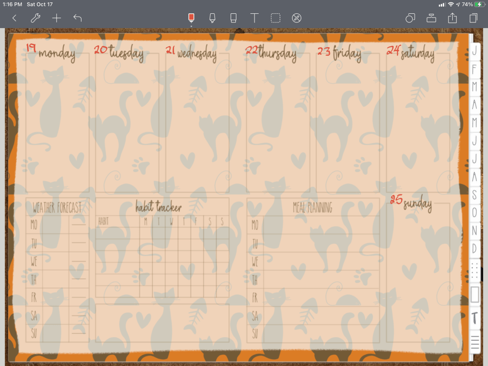Viewport: 488px width, 366px height.
Task: Jump to the F month tab
Action: (x=474, y=69)
